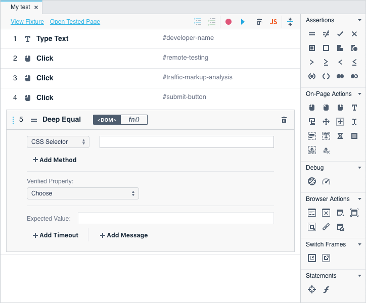Add a Not Equals assertion icon

point(326,34)
